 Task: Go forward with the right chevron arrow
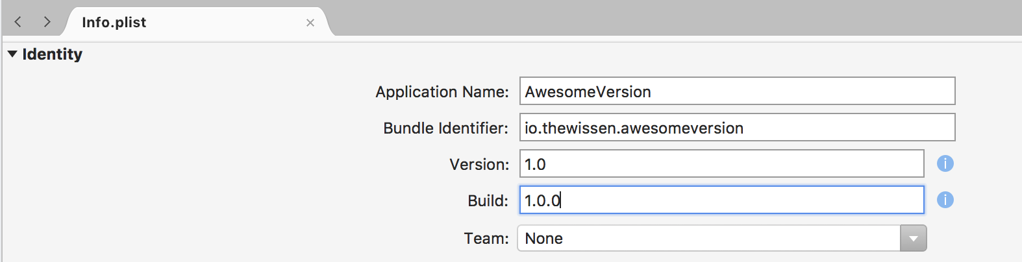tap(47, 22)
